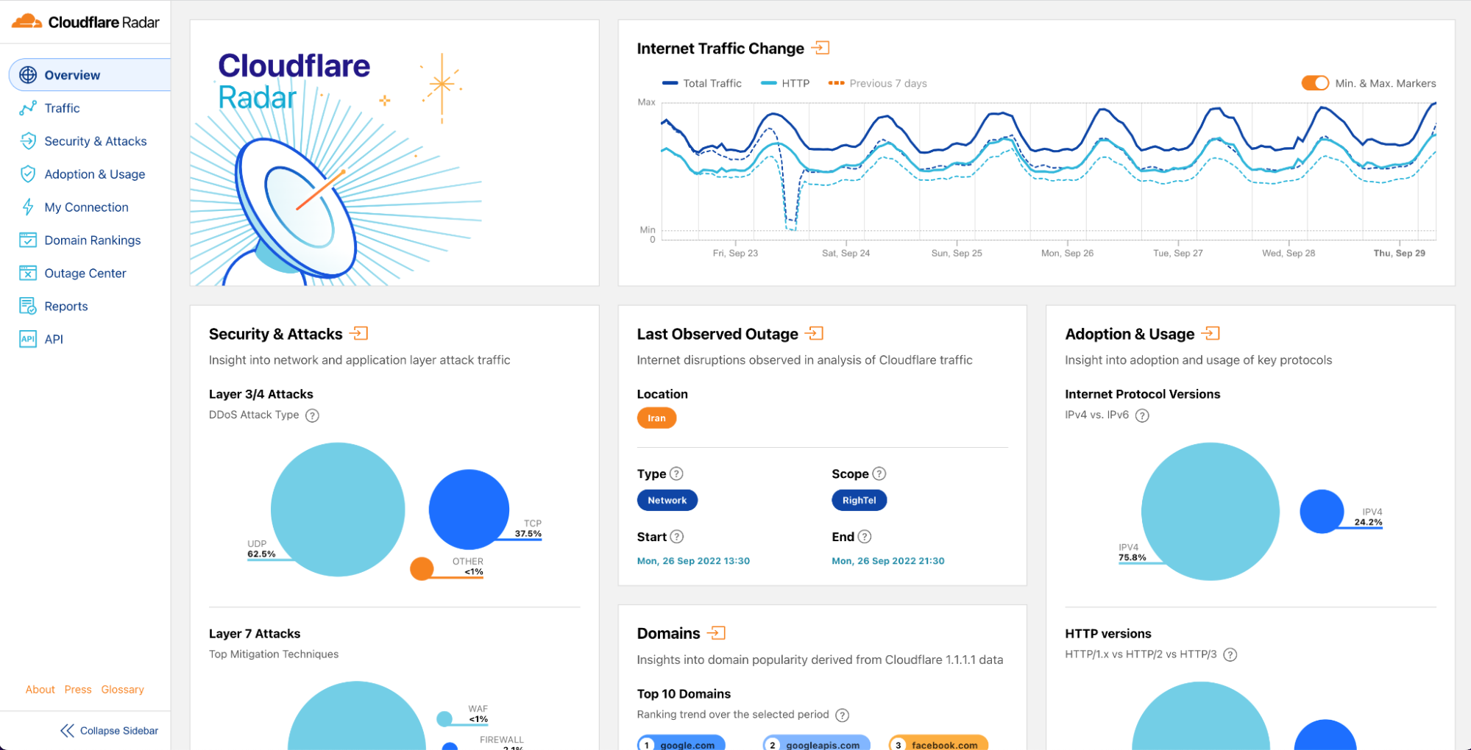Image resolution: width=1471 pixels, height=750 pixels.
Task: Open Adoption & Usage page
Action: click(95, 174)
